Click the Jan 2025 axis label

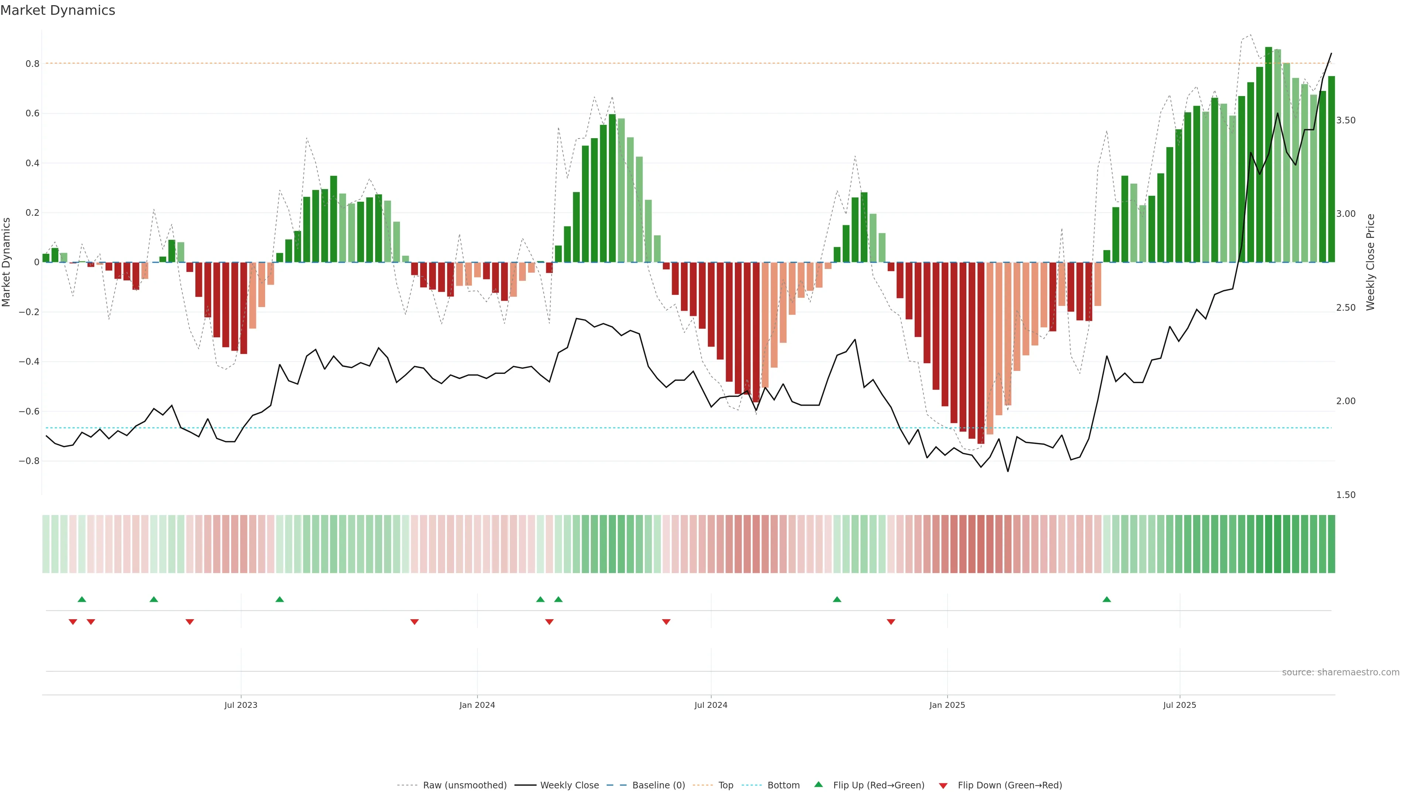pyautogui.click(x=947, y=705)
